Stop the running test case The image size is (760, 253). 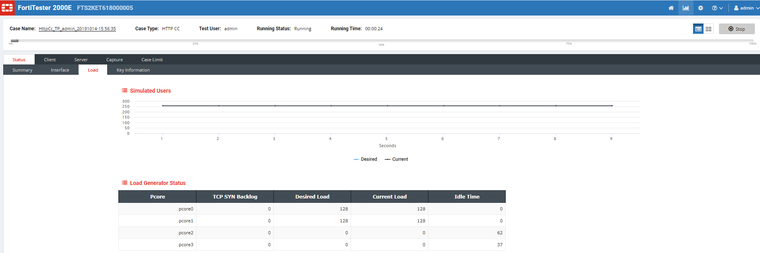click(x=736, y=29)
